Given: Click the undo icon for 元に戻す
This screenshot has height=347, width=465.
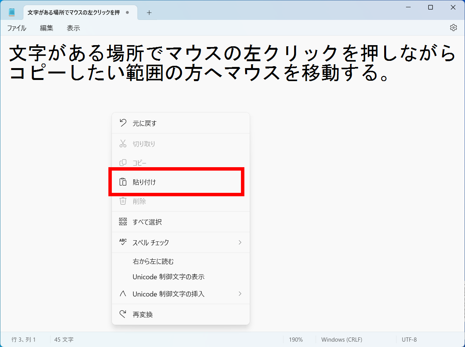Looking at the screenshot, I should (123, 123).
